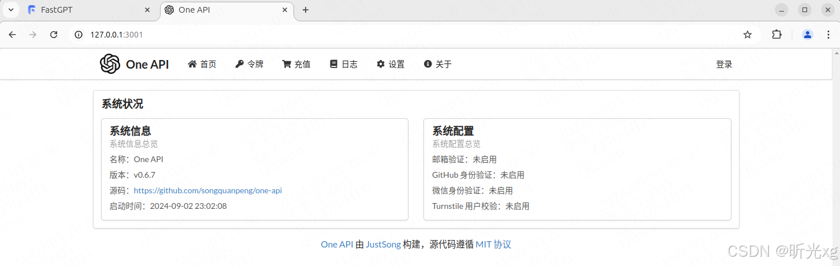Reload the current page
This screenshot has height=266, width=840.
(x=54, y=35)
